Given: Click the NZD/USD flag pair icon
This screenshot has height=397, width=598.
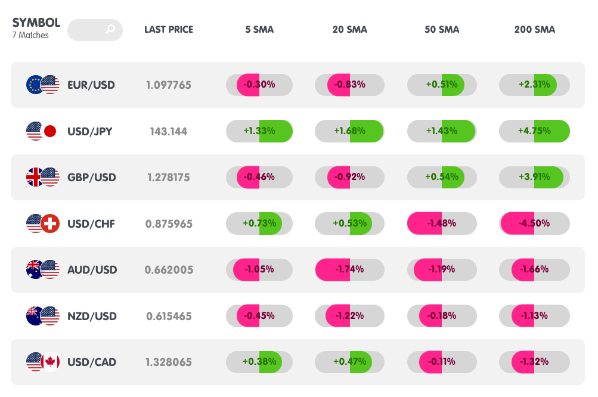Looking at the screenshot, I should coord(43,316).
